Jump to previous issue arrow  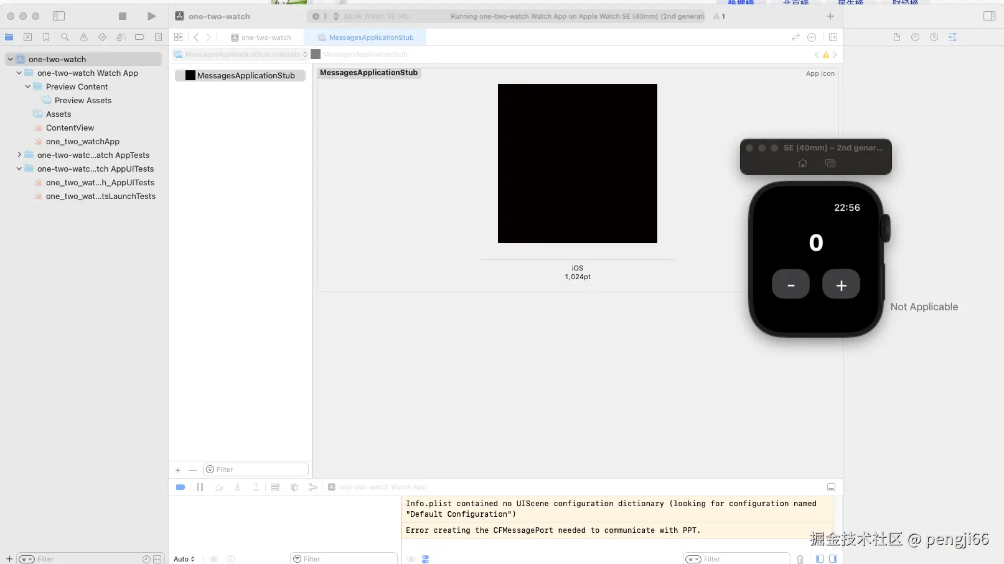coord(817,55)
